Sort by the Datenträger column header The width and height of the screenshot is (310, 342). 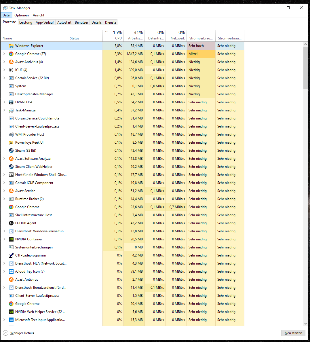pyautogui.click(x=155, y=35)
